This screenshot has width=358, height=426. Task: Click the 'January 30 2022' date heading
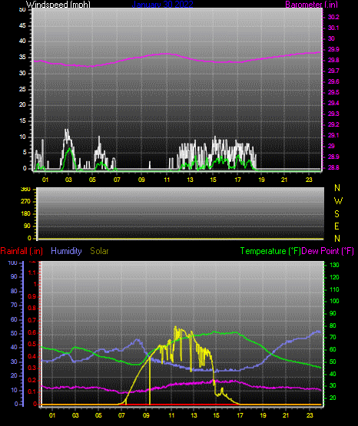click(163, 5)
